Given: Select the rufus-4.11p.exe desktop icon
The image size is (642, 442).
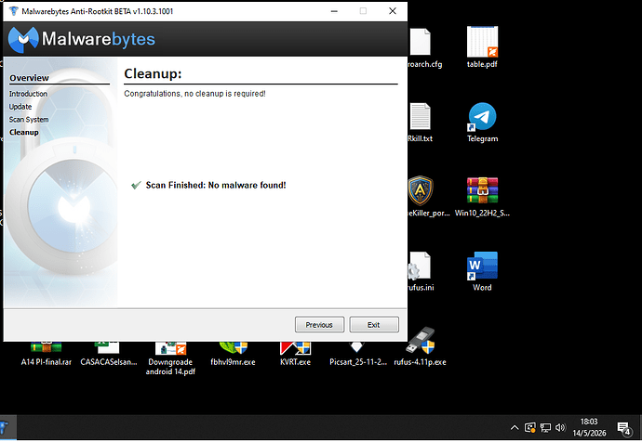Looking at the screenshot, I should click(420, 346).
